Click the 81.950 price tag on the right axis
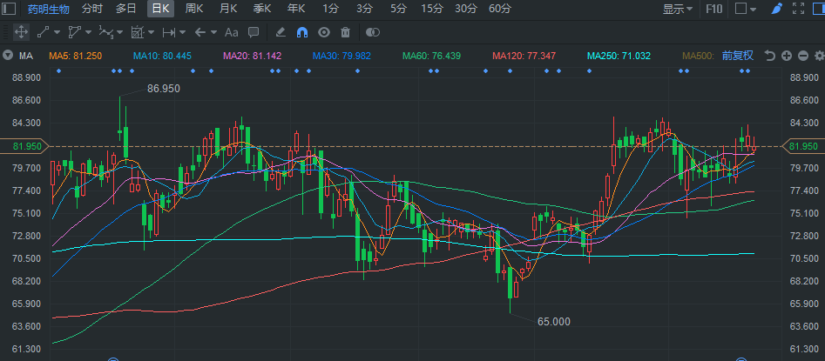The image size is (825, 361). point(803,146)
